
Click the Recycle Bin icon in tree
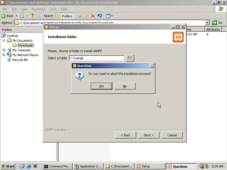(x=9, y=60)
